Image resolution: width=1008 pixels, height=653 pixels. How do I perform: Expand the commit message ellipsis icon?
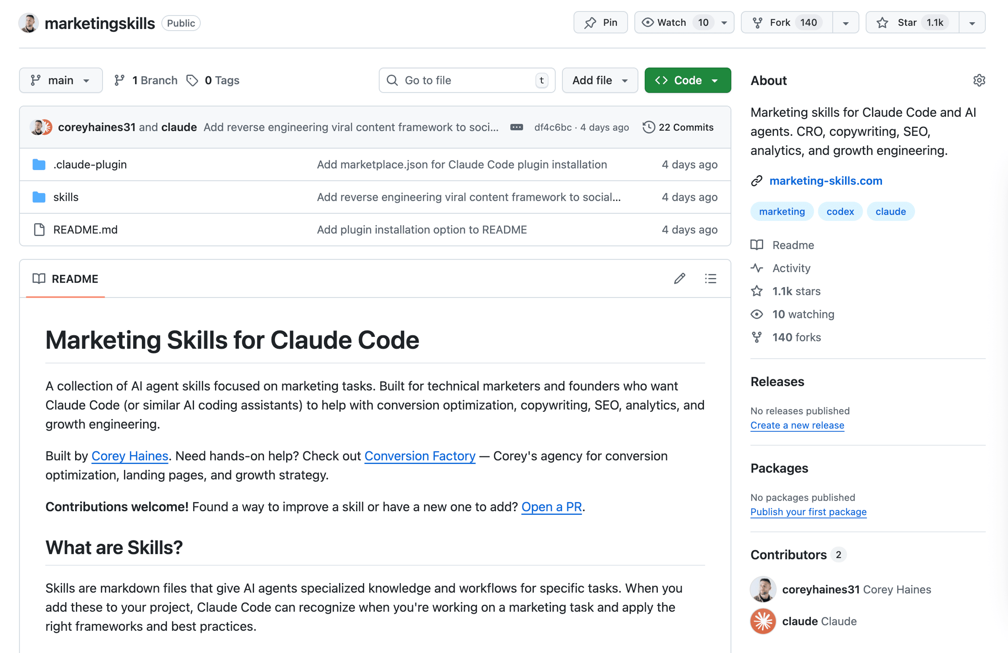[516, 128]
